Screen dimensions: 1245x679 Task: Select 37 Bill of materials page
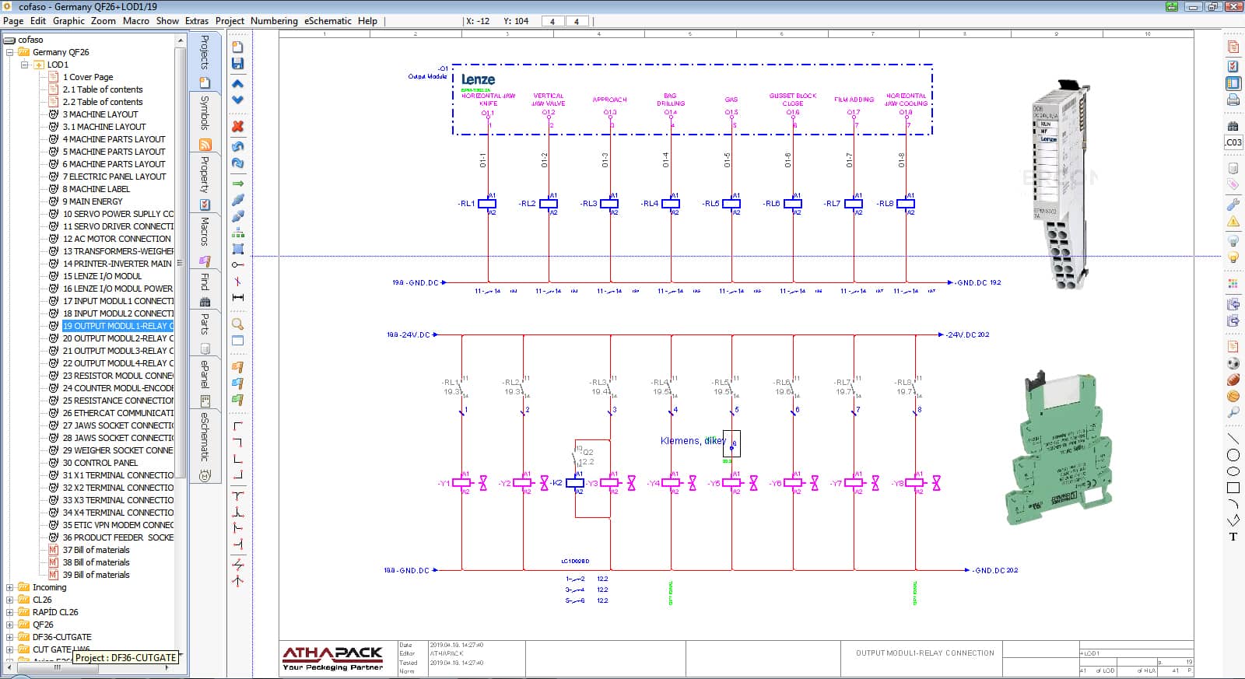96,550
